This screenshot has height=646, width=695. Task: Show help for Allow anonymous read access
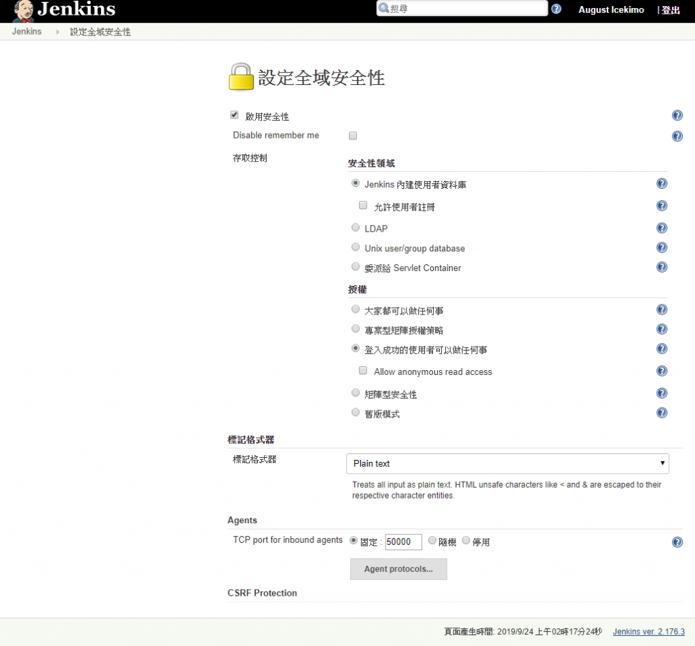(661, 370)
